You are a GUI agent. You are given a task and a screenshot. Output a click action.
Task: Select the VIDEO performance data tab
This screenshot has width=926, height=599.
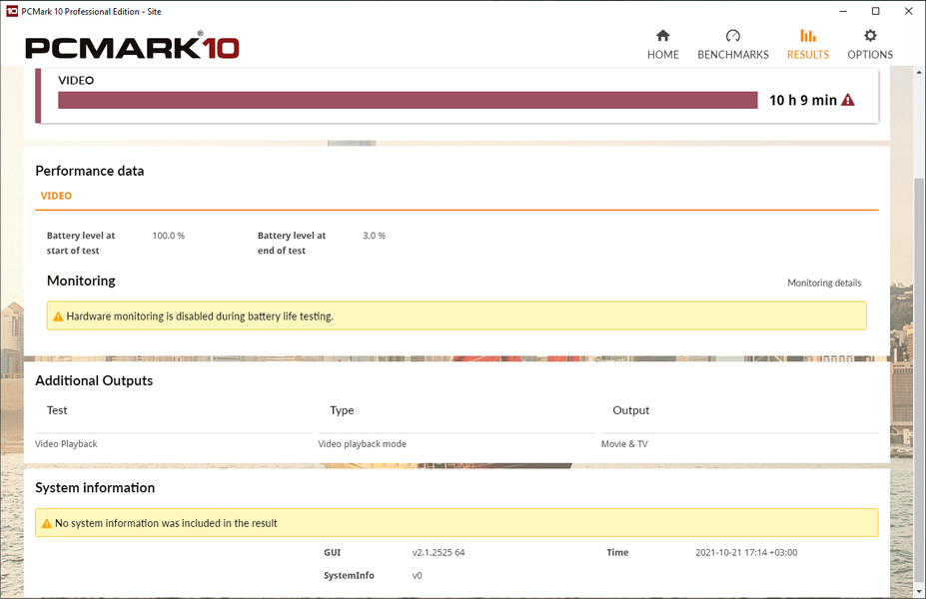point(56,196)
